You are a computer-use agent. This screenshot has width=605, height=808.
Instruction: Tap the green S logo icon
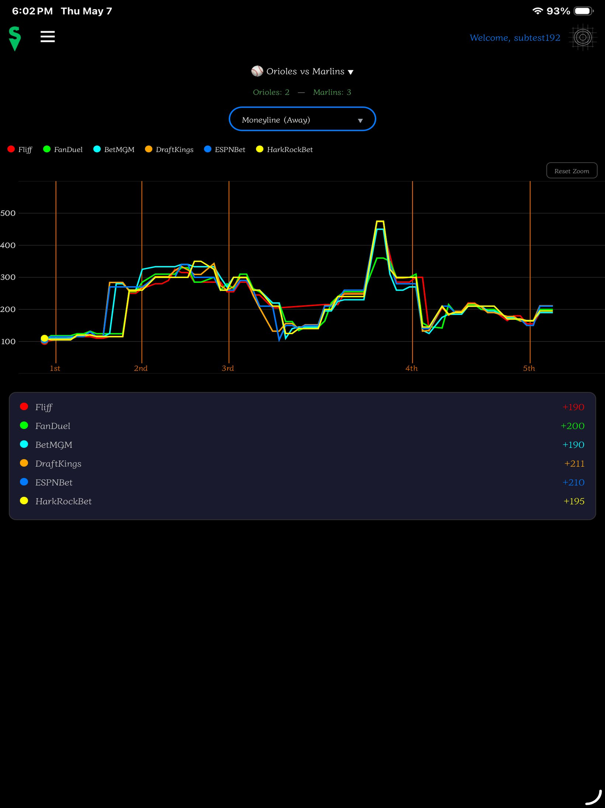(14, 38)
